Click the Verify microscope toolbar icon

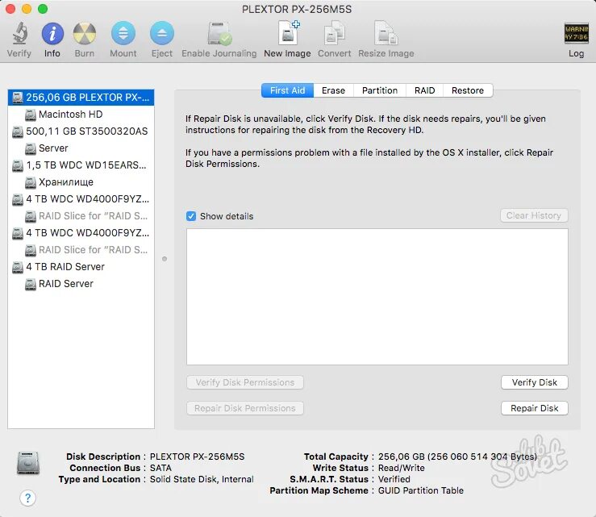pos(19,33)
